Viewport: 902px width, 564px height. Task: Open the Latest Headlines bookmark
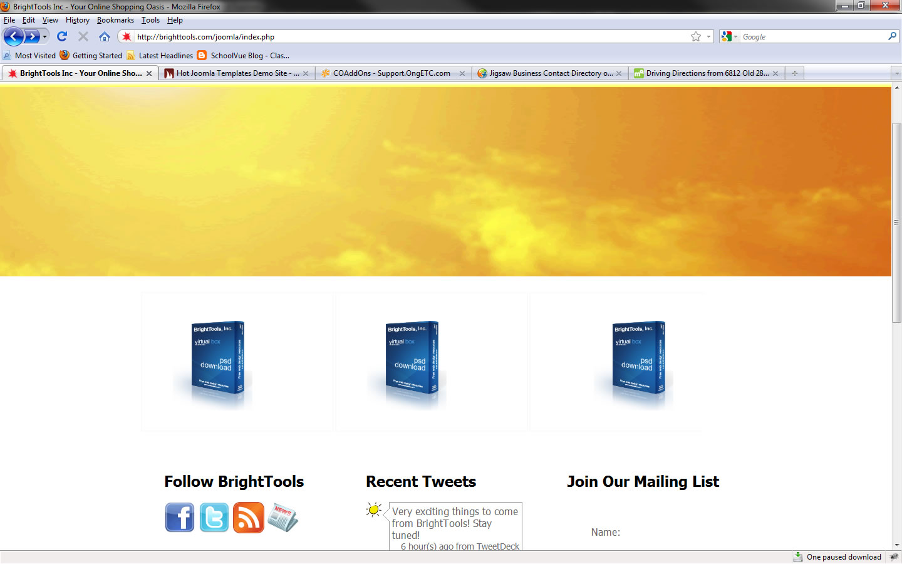[165, 56]
